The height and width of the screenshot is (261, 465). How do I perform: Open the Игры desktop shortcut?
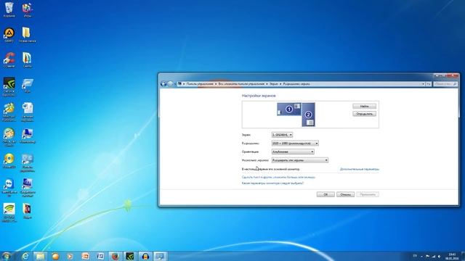point(28,9)
